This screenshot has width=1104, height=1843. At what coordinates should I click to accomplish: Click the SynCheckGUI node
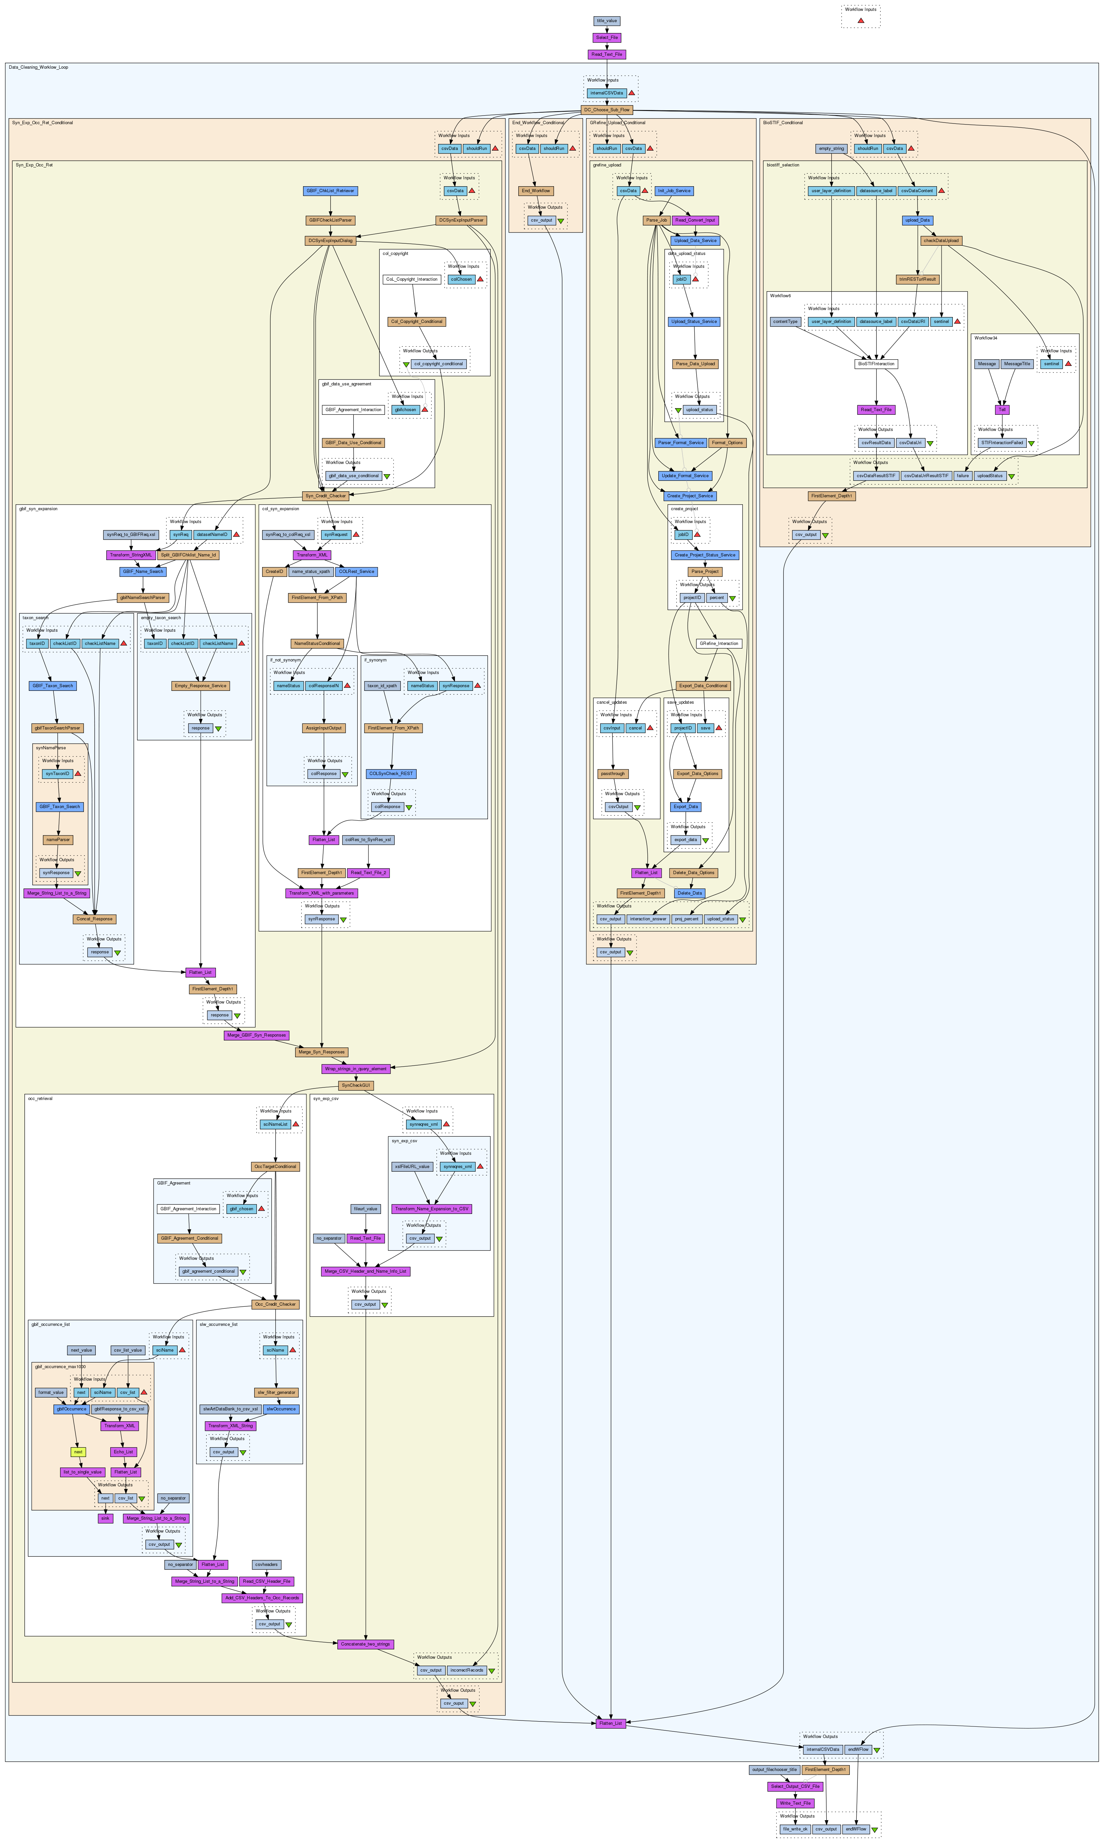click(356, 1085)
